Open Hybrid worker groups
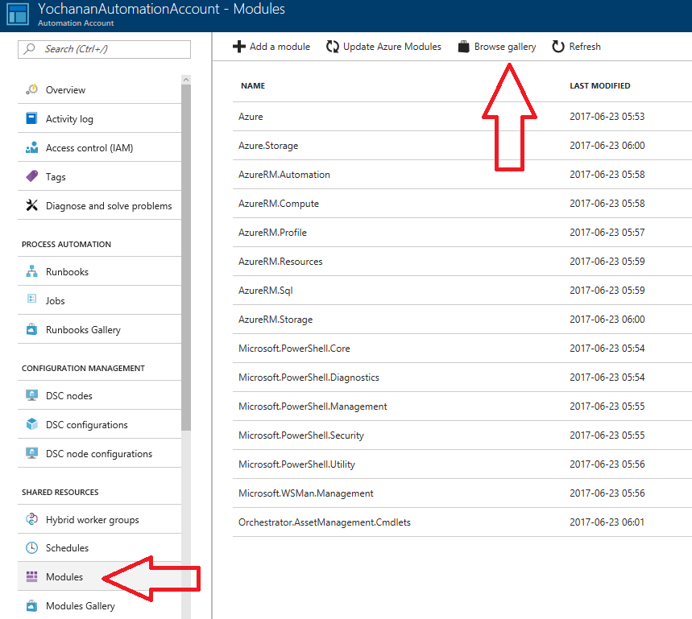692x619 pixels. [99, 519]
